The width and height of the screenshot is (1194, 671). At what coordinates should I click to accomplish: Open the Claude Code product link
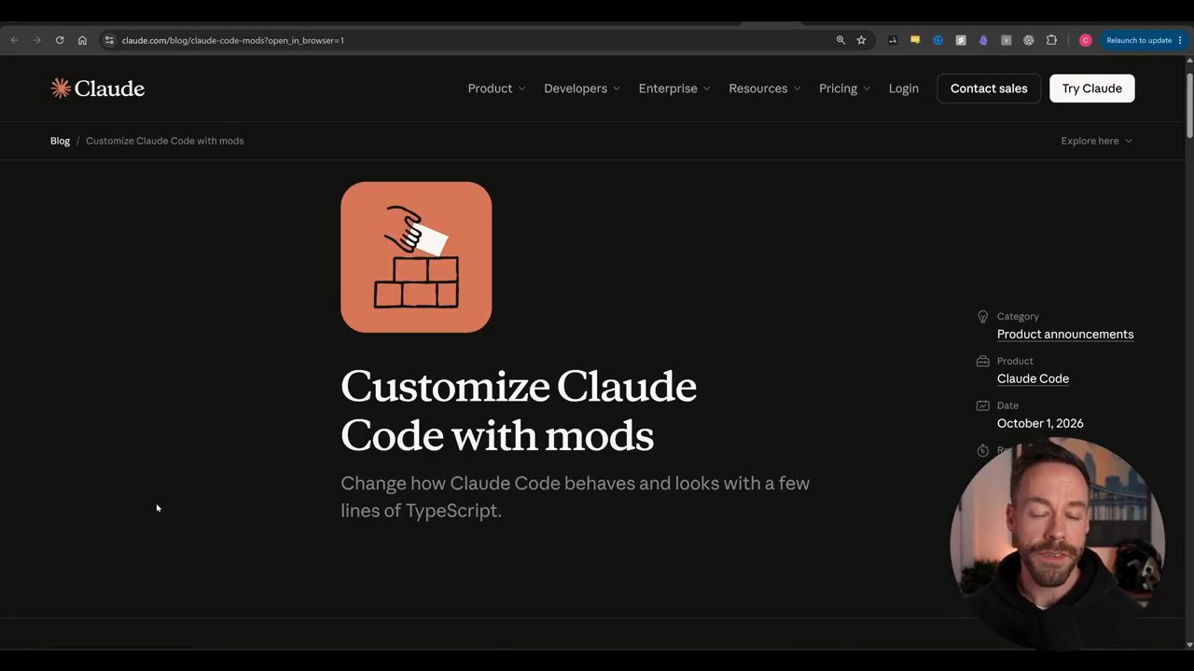[1033, 378]
